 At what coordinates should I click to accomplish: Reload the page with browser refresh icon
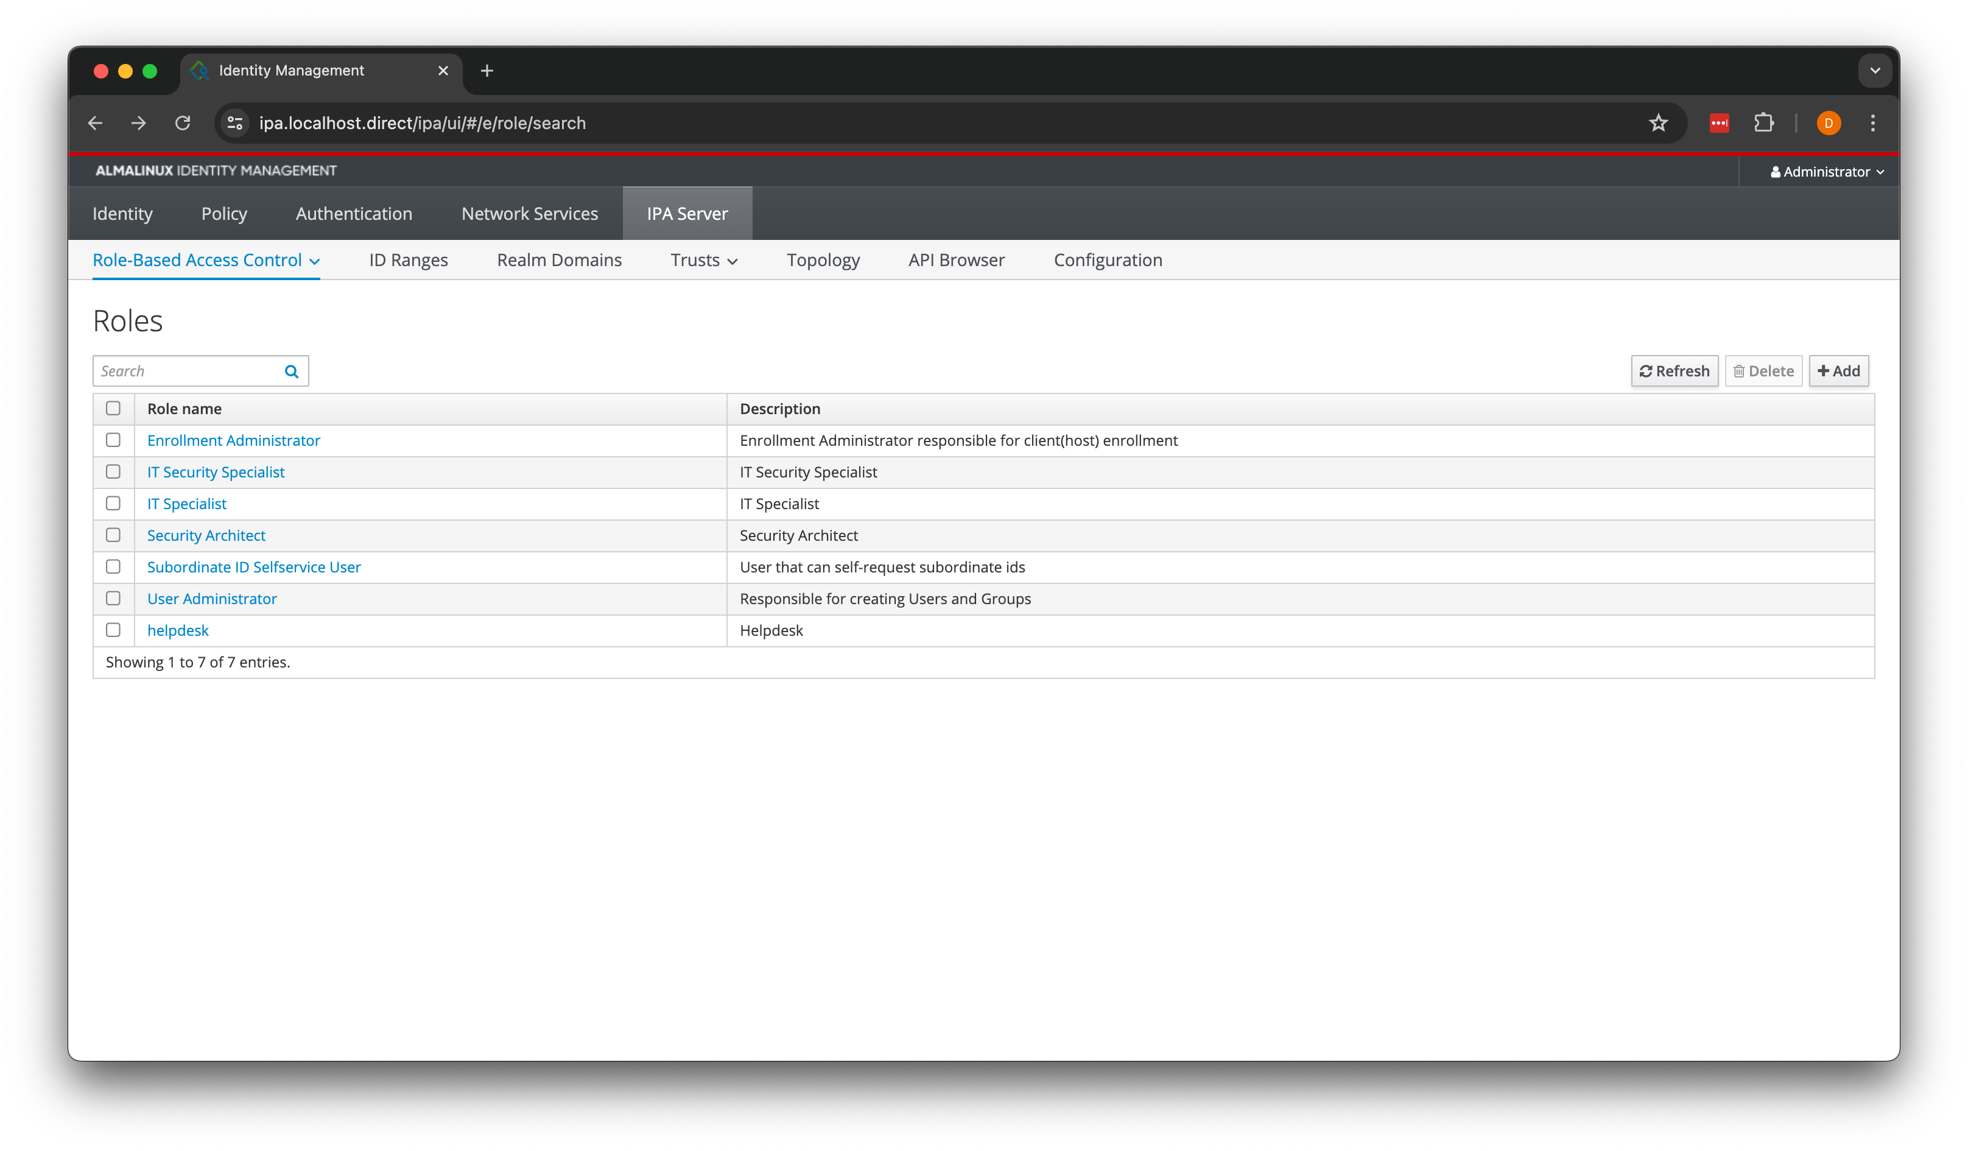click(183, 124)
